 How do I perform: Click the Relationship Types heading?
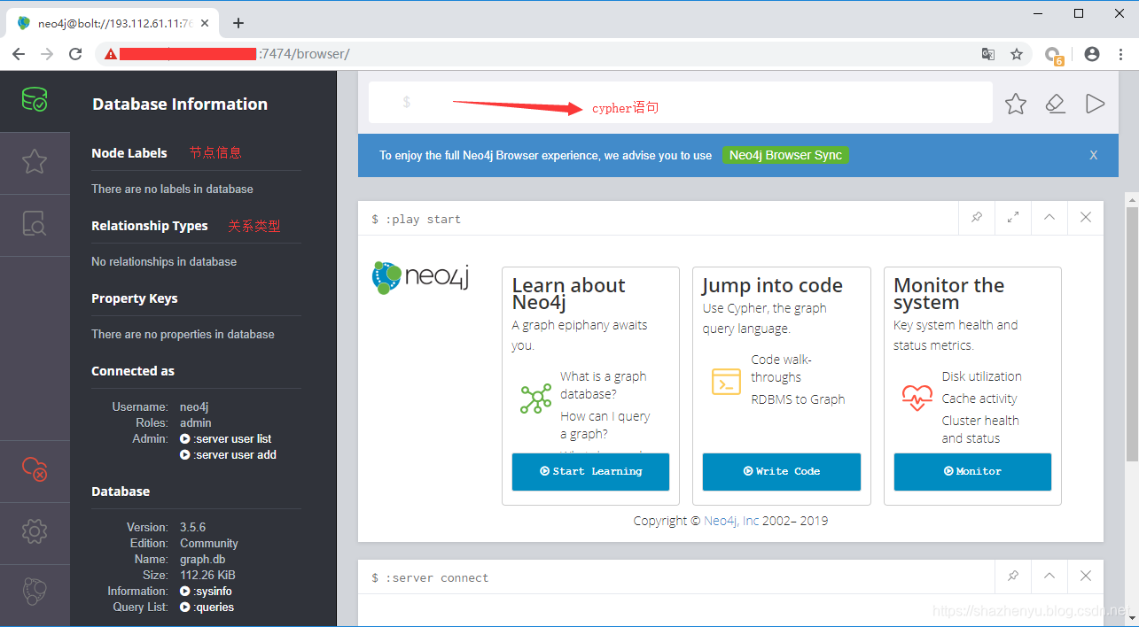click(x=150, y=225)
